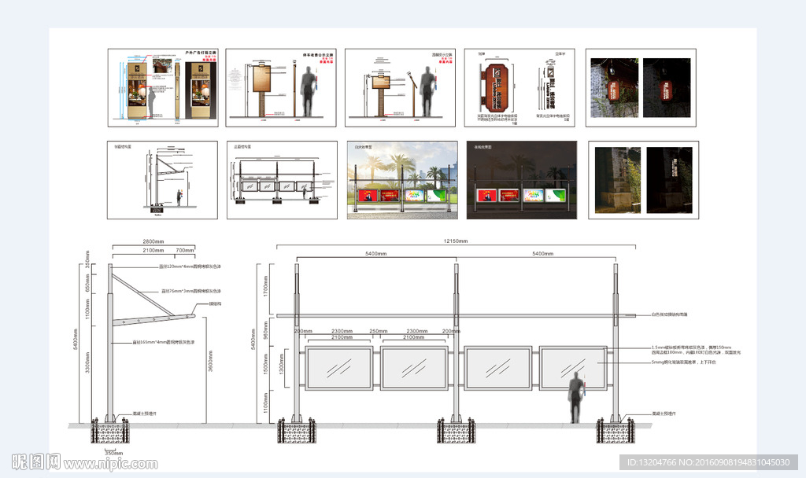The height and width of the screenshot is (478, 806).
Task: Click the 12150mm overall width dimension
Action: coord(456,241)
